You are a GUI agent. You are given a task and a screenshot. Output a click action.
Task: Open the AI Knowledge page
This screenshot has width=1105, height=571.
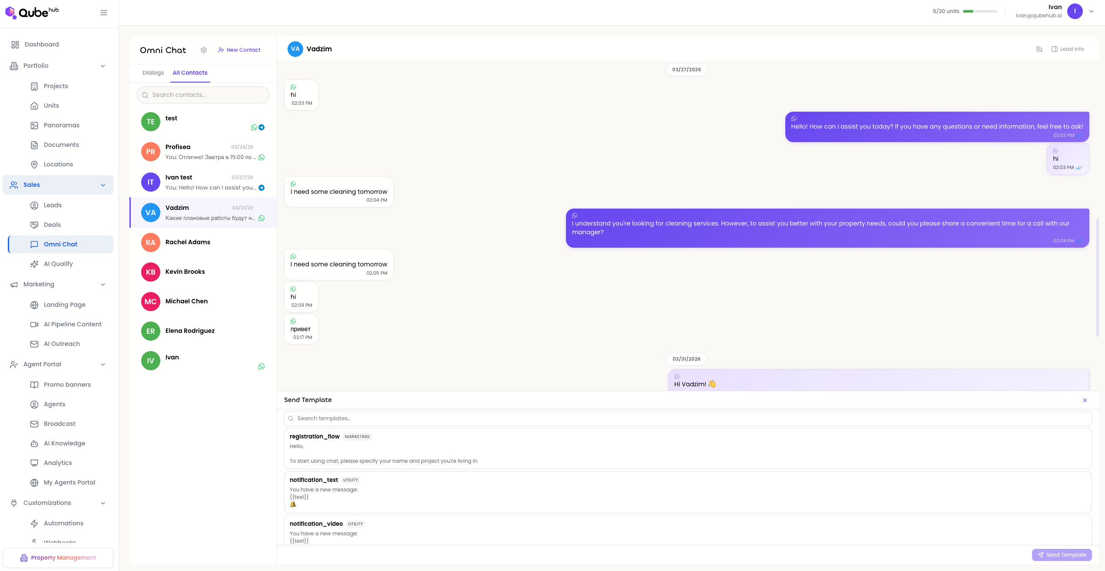click(x=64, y=443)
